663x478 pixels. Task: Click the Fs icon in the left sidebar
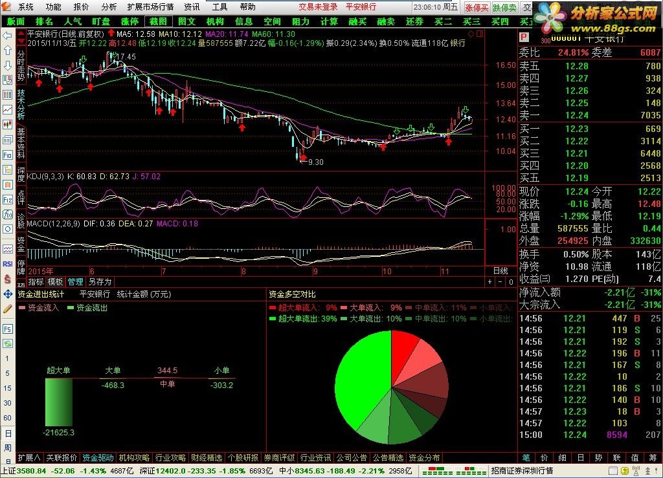(7, 329)
